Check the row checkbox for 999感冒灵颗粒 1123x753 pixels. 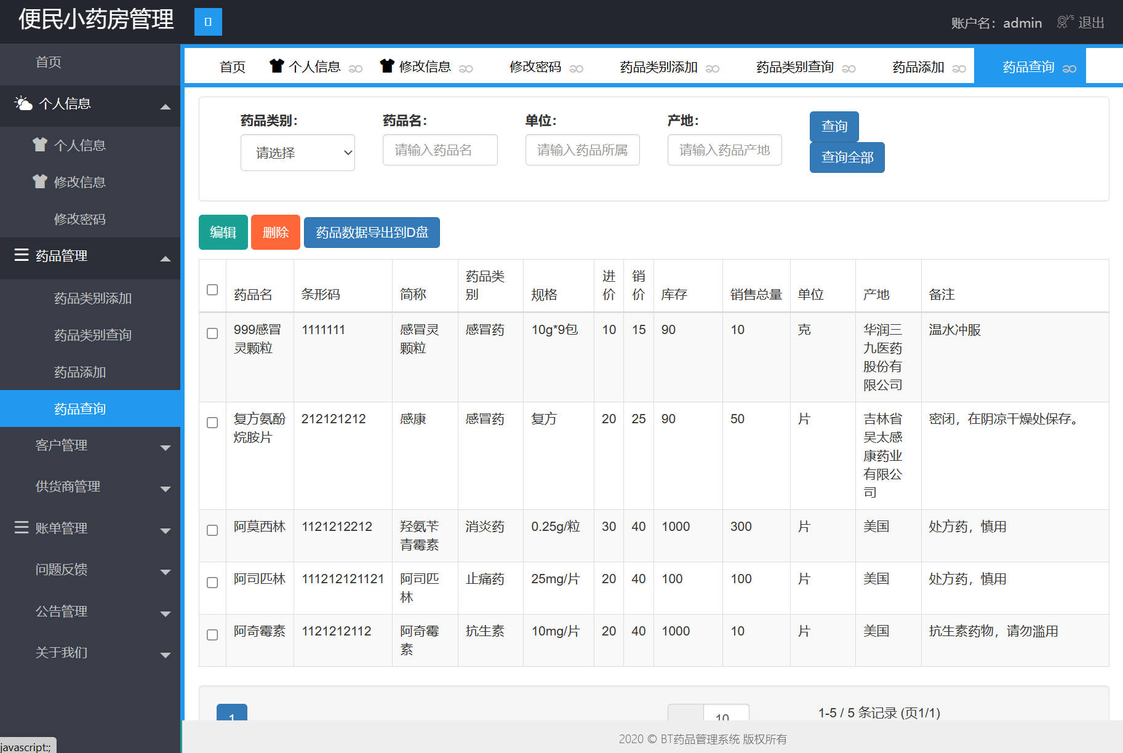212,333
